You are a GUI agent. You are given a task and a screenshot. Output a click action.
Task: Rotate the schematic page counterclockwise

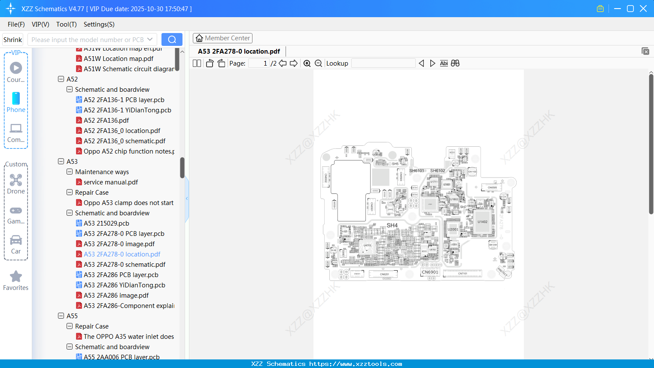[x=209, y=63]
